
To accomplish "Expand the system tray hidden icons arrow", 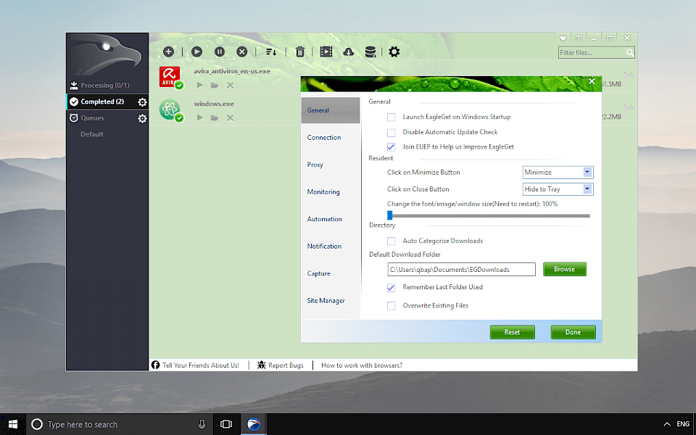I will pyautogui.click(x=667, y=424).
